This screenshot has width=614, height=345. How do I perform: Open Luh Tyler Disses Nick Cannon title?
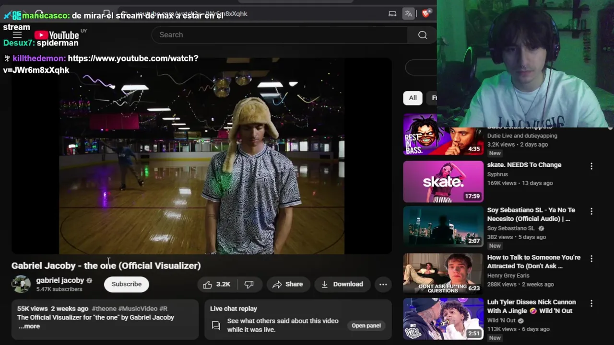coord(531,307)
